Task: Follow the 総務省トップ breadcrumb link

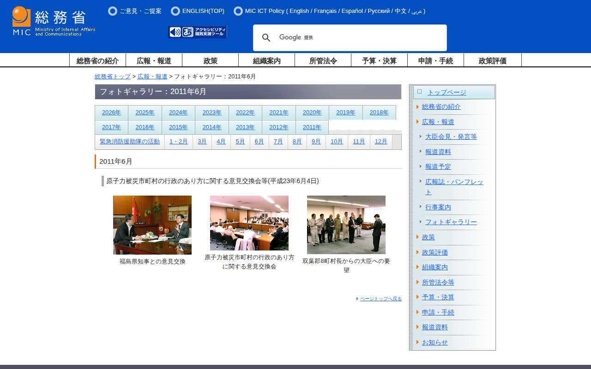Action: 113,77
